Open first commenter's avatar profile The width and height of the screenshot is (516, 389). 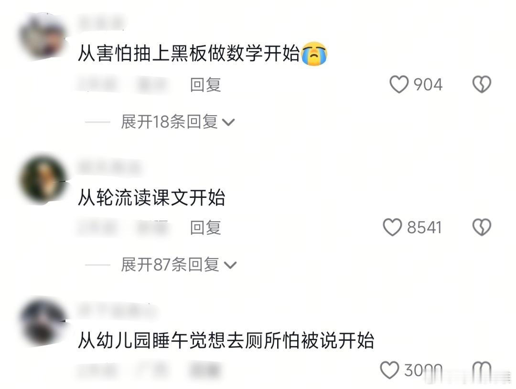coord(43,37)
